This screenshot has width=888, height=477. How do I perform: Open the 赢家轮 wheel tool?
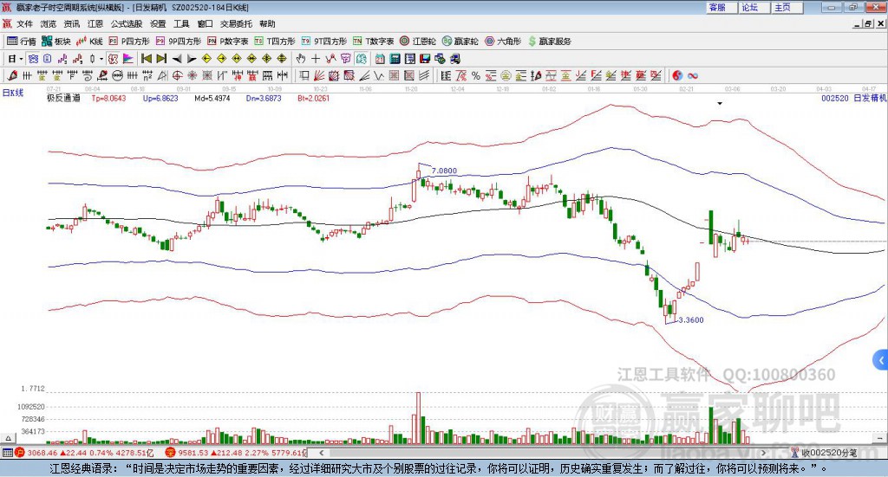[x=460, y=42]
